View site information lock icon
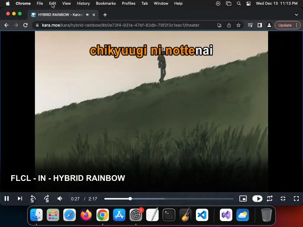Viewport: 303px width, 227px height. coord(37,25)
